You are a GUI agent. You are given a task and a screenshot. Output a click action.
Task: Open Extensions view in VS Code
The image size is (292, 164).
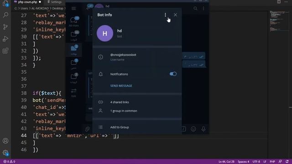click(x=5, y=51)
